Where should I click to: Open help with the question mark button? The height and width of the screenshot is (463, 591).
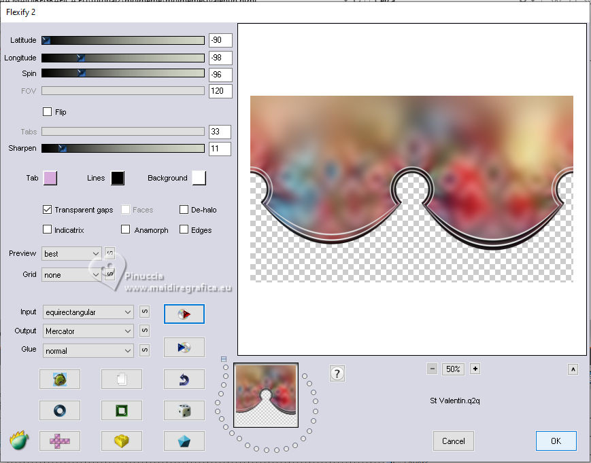[x=337, y=373]
